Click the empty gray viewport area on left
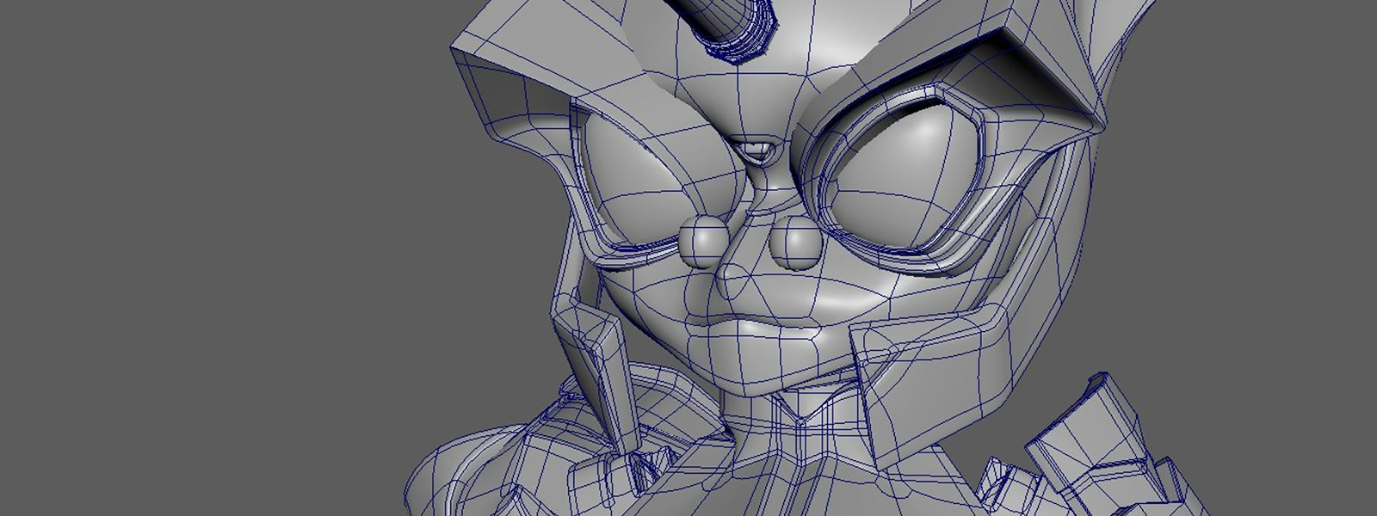 pos(215,258)
